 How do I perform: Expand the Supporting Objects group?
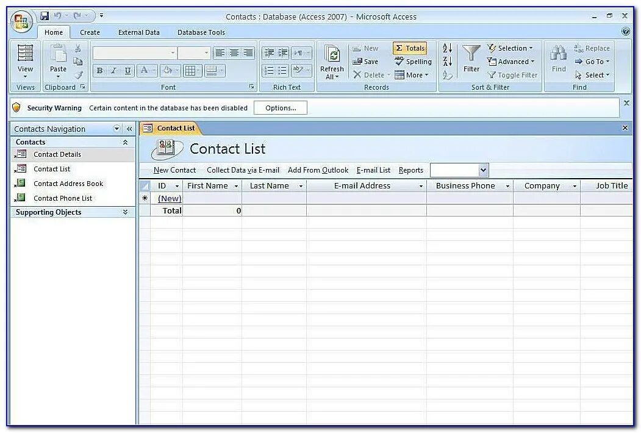coord(125,212)
